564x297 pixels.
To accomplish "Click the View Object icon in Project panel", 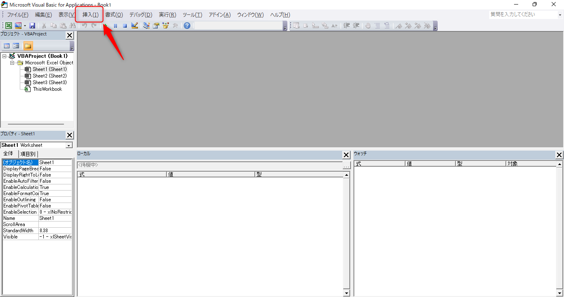I will tap(16, 46).
